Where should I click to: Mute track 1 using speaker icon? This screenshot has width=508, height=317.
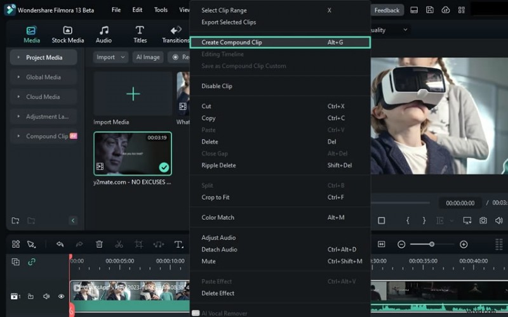(x=46, y=296)
